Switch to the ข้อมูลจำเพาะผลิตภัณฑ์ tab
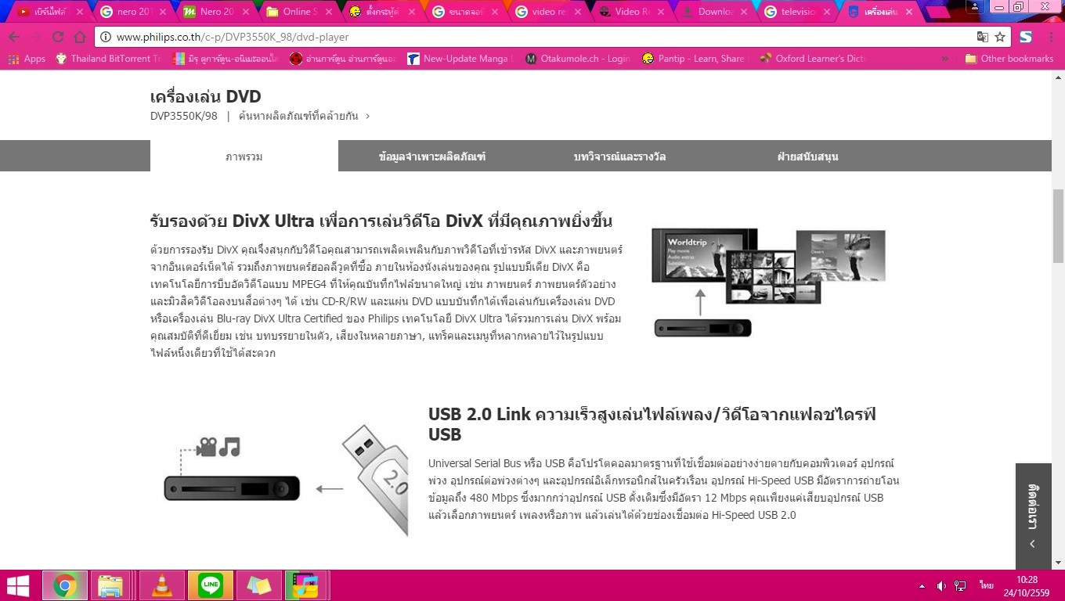 431,157
